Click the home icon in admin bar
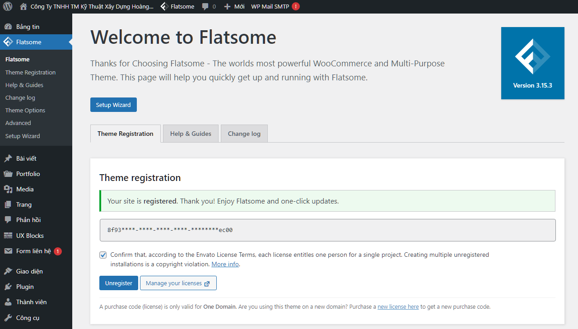578x329 pixels. (x=23, y=6)
